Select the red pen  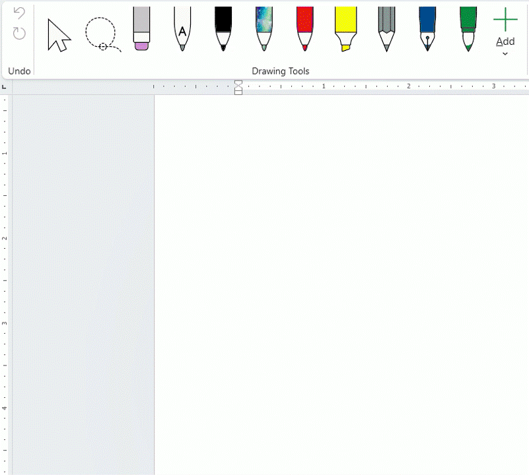304,29
